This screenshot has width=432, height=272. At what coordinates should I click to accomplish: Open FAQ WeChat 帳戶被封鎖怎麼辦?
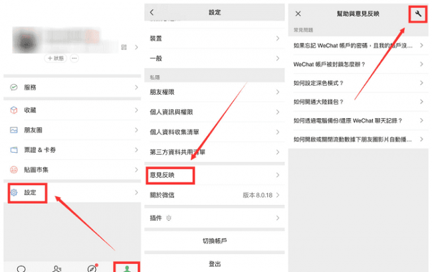click(x=358, y=64)
